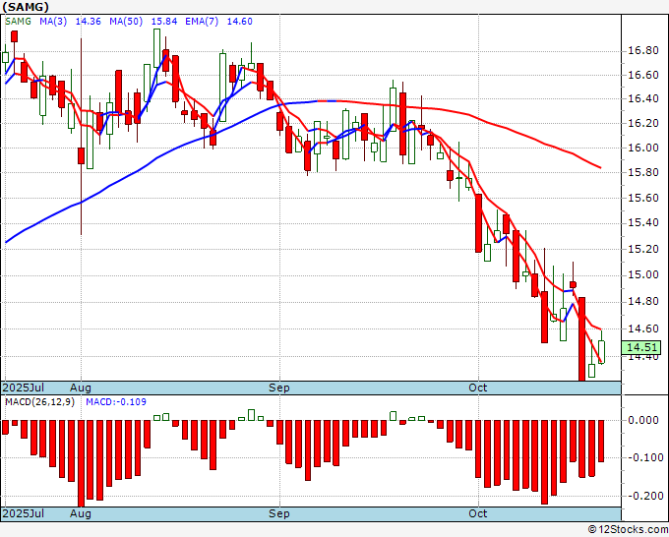Click the 14.51 current price tag
669x537 pixels.
[x=641, y=347]
